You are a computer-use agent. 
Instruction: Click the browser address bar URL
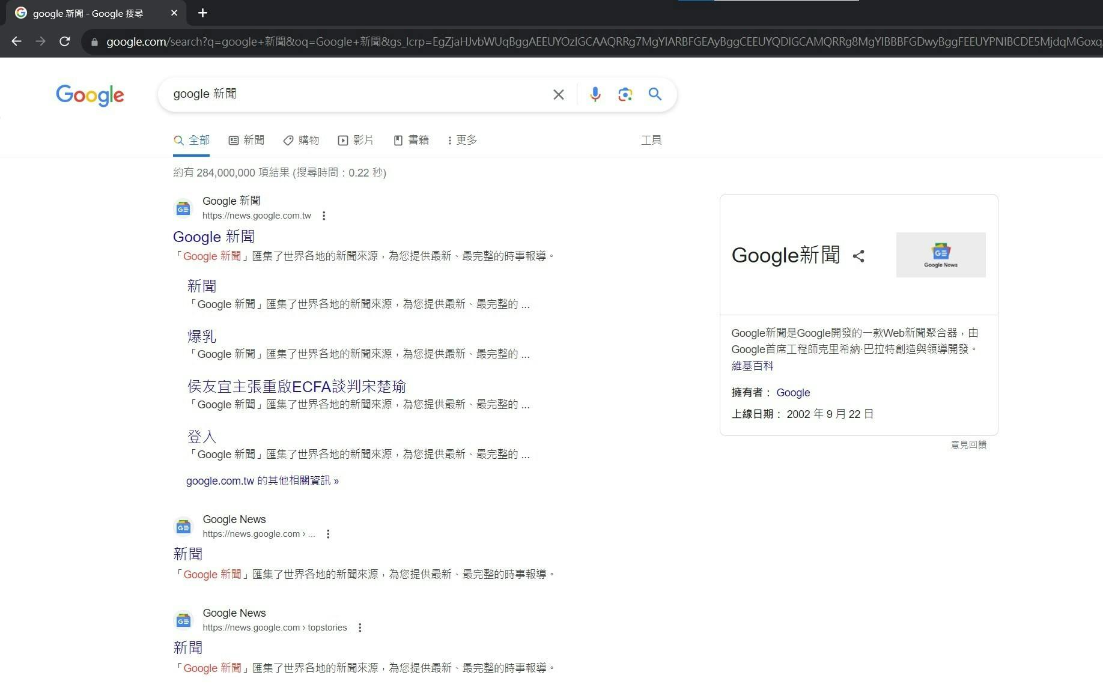(601, 42)
